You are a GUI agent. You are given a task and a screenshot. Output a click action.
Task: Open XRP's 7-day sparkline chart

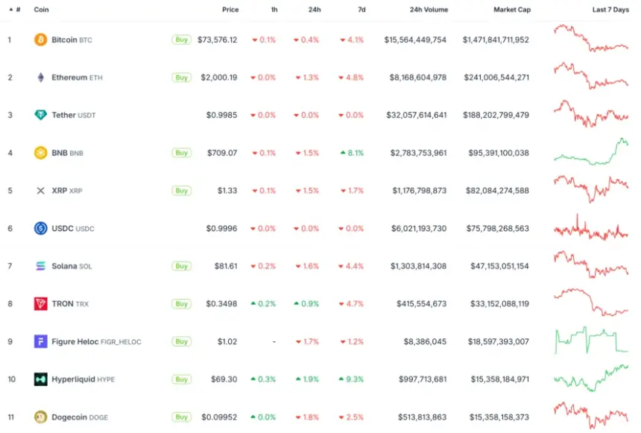(x=591, y=189)
